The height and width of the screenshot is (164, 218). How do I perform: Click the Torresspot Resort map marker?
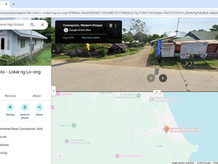117,156
